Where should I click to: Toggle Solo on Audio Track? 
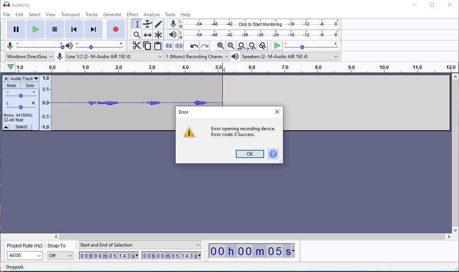point(30,86)
